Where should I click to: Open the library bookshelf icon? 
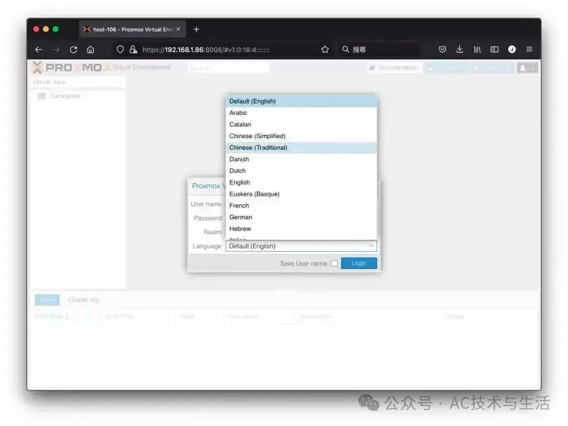(477, 49)
